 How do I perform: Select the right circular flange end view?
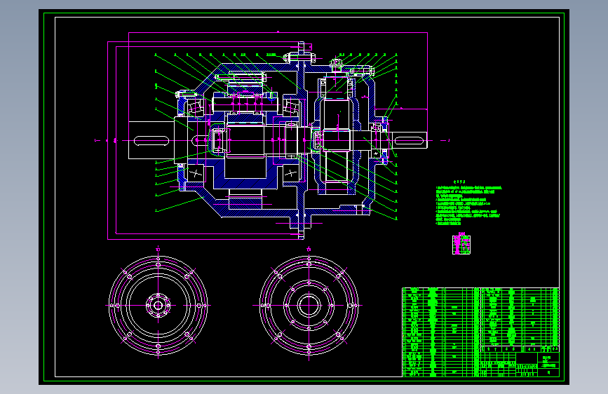309,305
